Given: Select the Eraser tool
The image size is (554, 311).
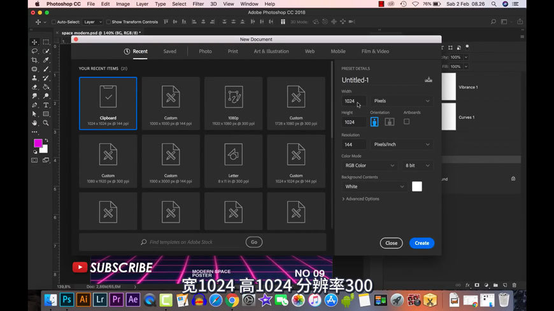Looking at the screenshot, I should (34, 87).
